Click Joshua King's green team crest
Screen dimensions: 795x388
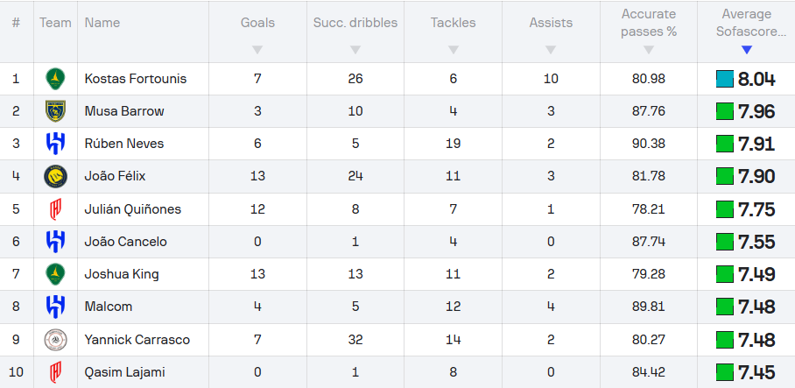tap(56, 274)
